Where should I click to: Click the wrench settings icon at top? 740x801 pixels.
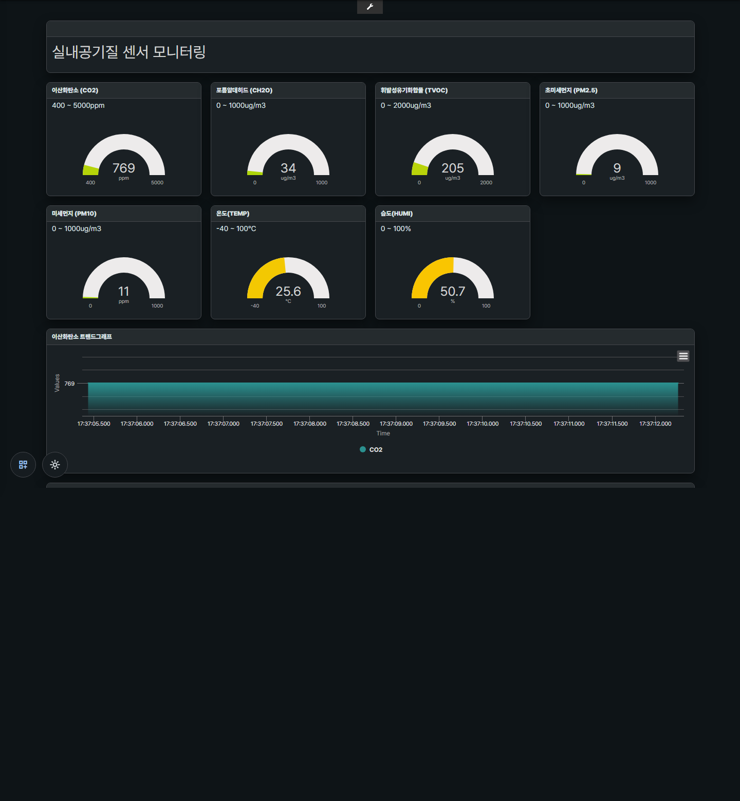click(x=370, y=7)
